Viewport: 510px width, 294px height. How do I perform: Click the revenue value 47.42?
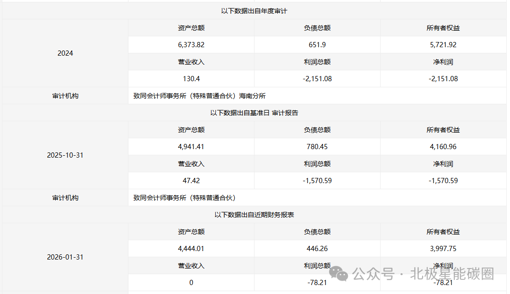(191, 180)
